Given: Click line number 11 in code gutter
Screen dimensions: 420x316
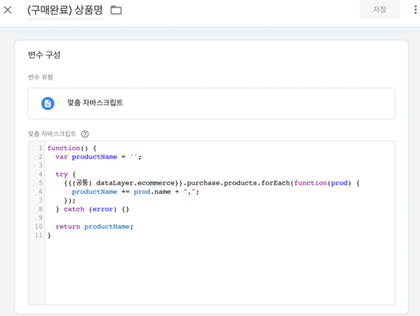Looking at the screenshot, I should 38,235.
